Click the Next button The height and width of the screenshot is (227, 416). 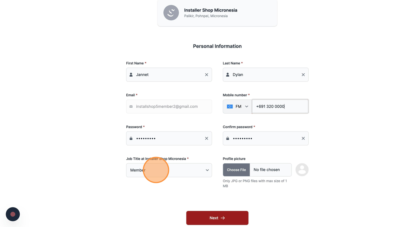tap(217, 218)
